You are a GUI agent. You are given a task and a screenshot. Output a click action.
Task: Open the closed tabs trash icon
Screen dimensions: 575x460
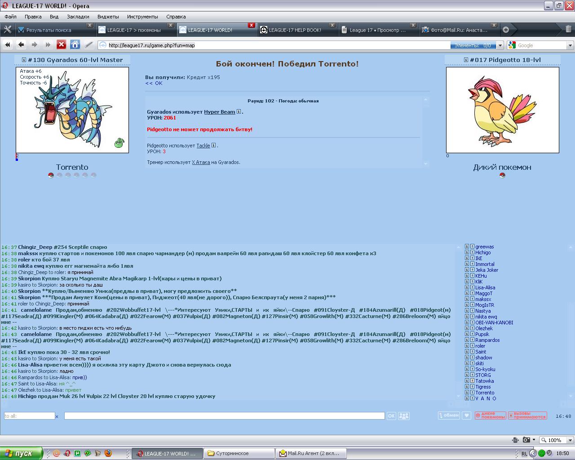[568, 30]
